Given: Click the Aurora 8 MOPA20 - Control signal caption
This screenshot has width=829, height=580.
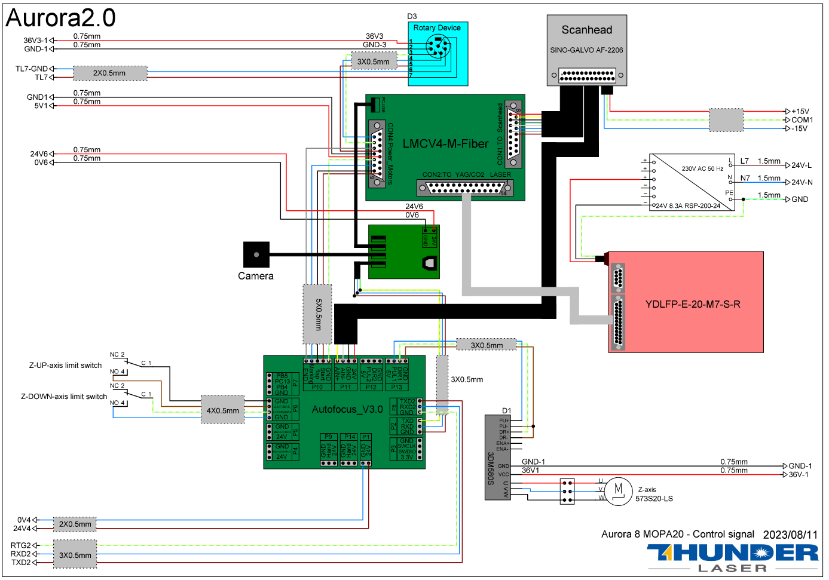Looking at the screenshot, I should tap(678, 534).
